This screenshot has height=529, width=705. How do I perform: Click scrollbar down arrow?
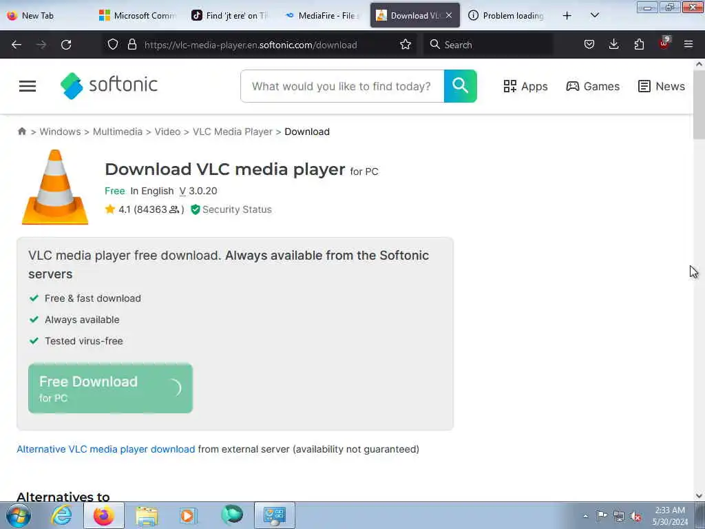pos(699,496)
